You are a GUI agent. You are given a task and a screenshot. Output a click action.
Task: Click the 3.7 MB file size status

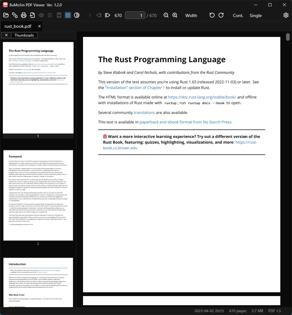tap(257, 311)
